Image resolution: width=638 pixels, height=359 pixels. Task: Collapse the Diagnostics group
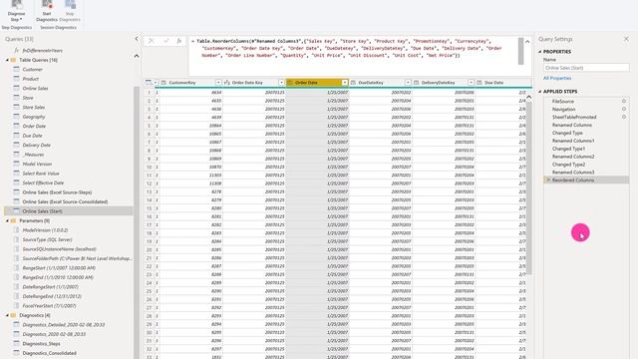point(7,315)
